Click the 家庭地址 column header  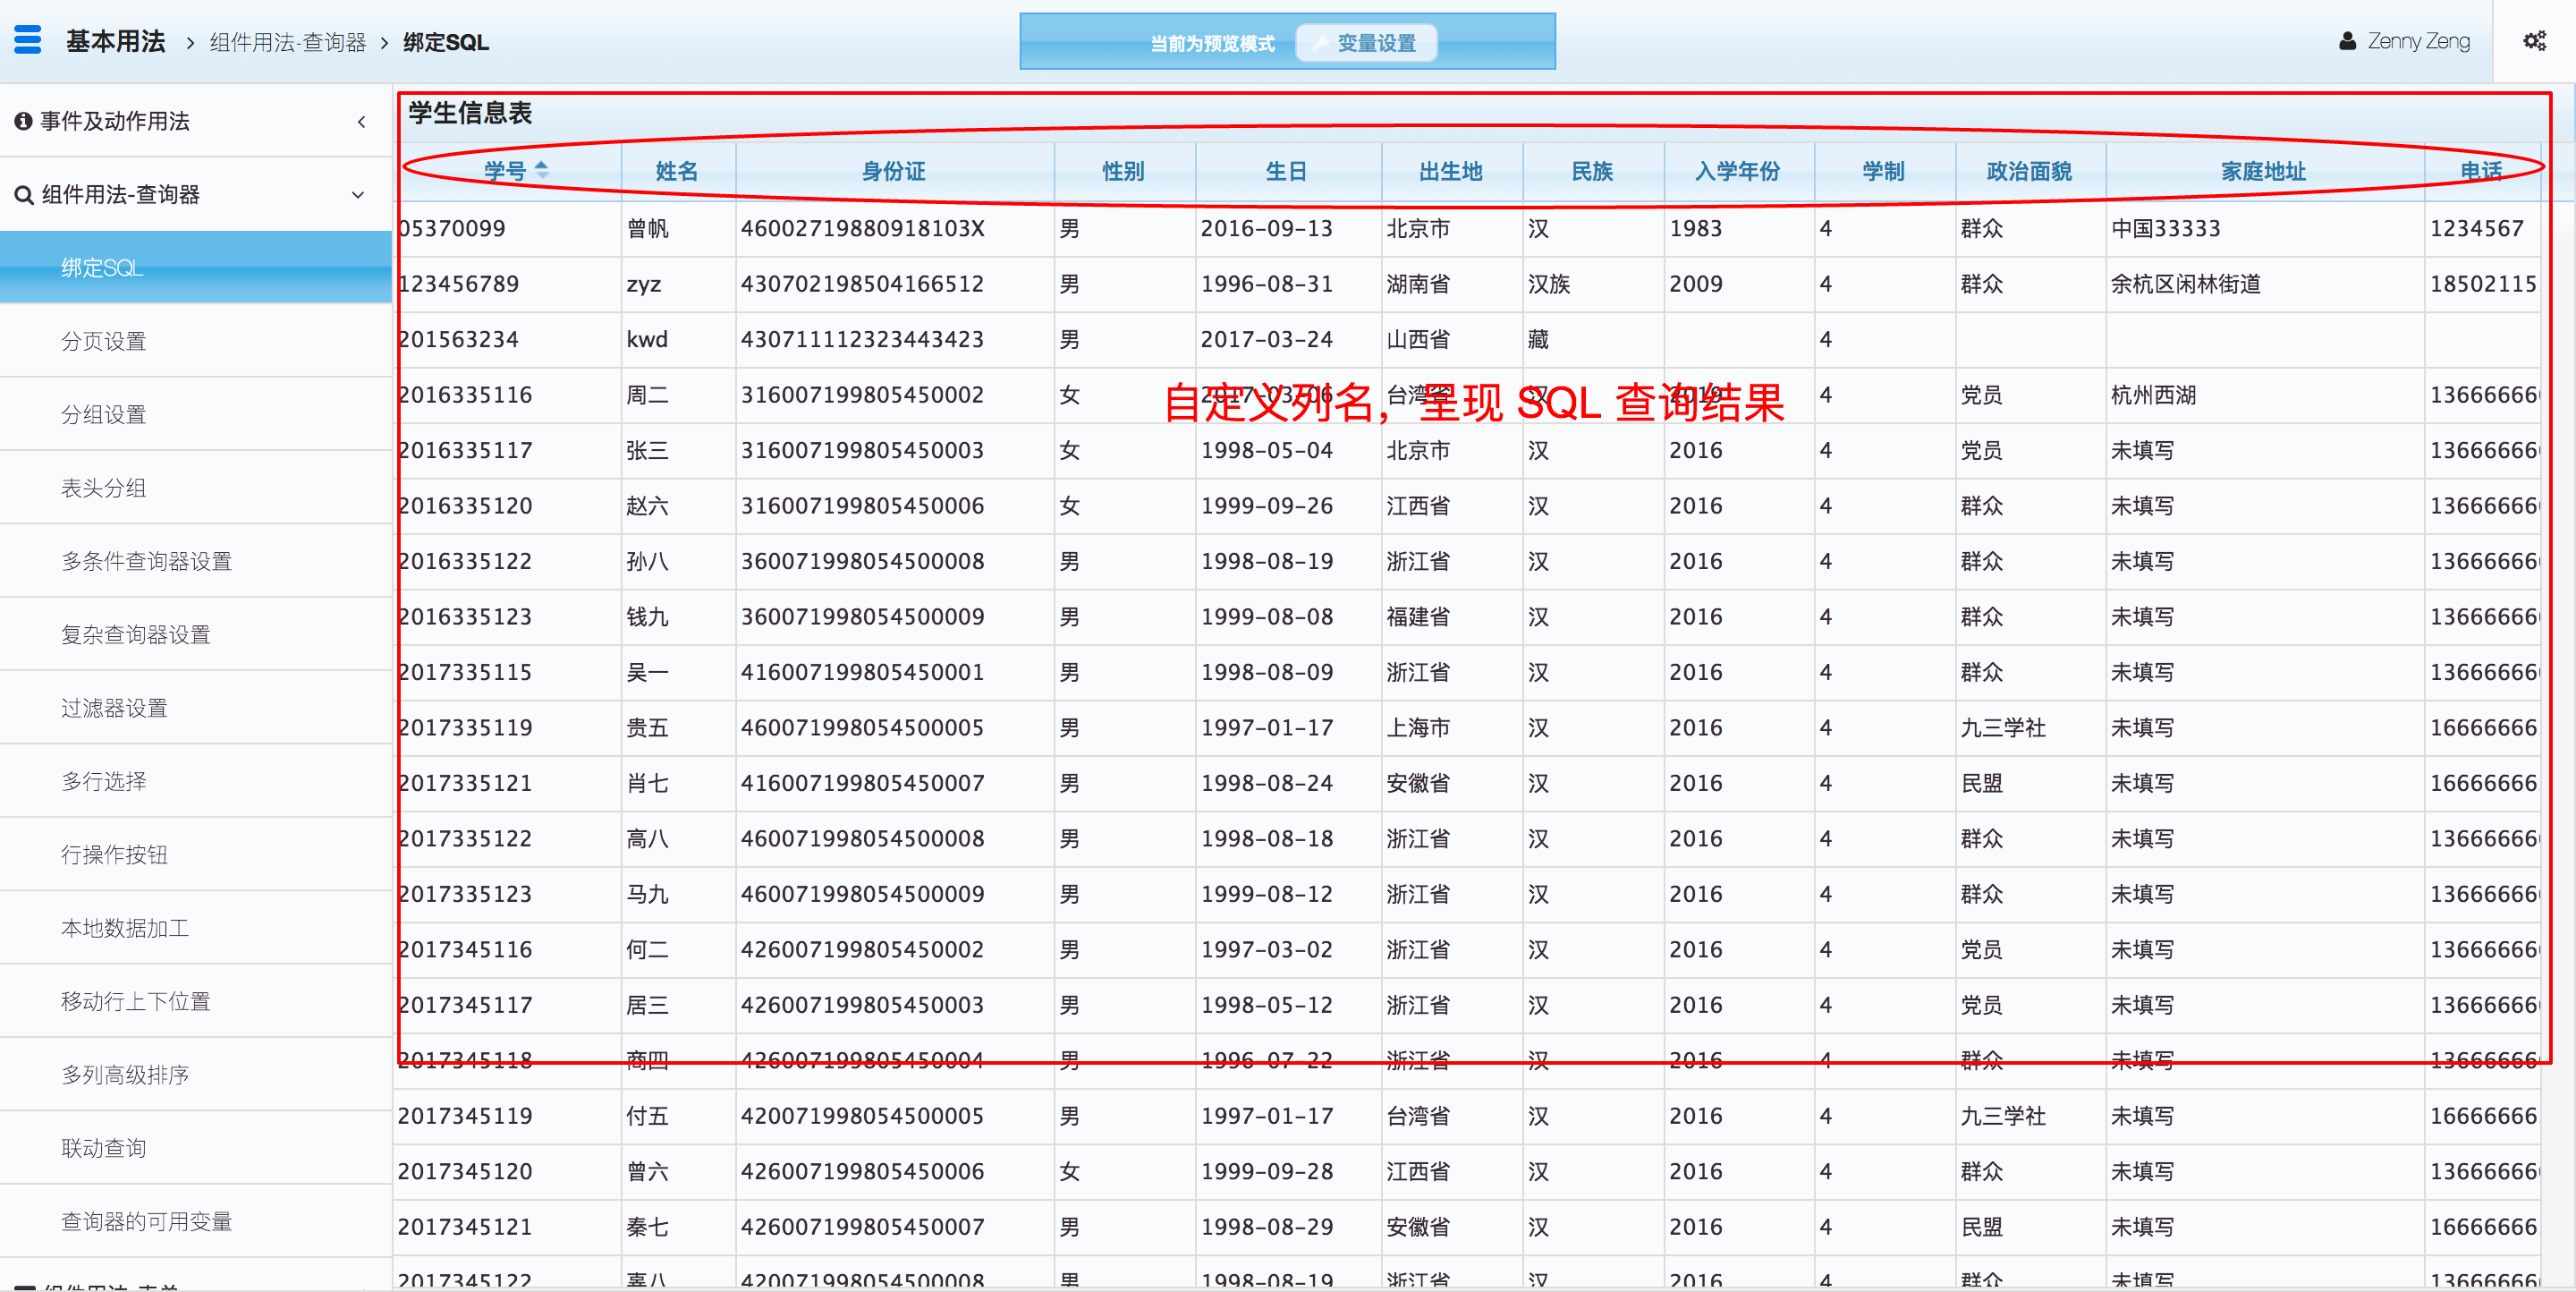[2263, 171]
